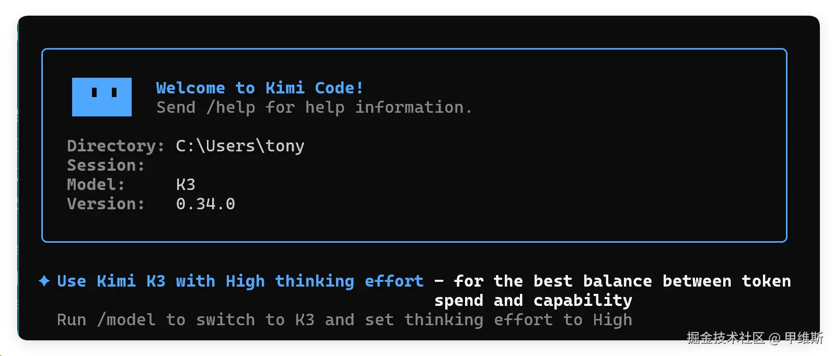Click the "Use Kimi K3 with High thinking effort" tip
The image size is (834, 356).
[x=240, y=281]
